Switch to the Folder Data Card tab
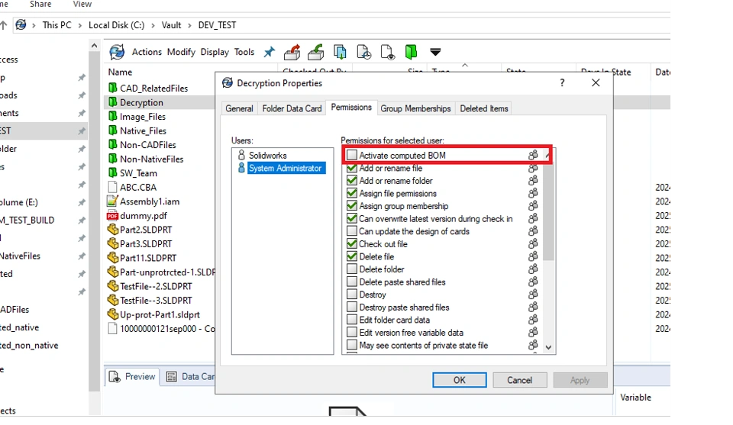The image size is (733, 425). (x=292, y=108)
